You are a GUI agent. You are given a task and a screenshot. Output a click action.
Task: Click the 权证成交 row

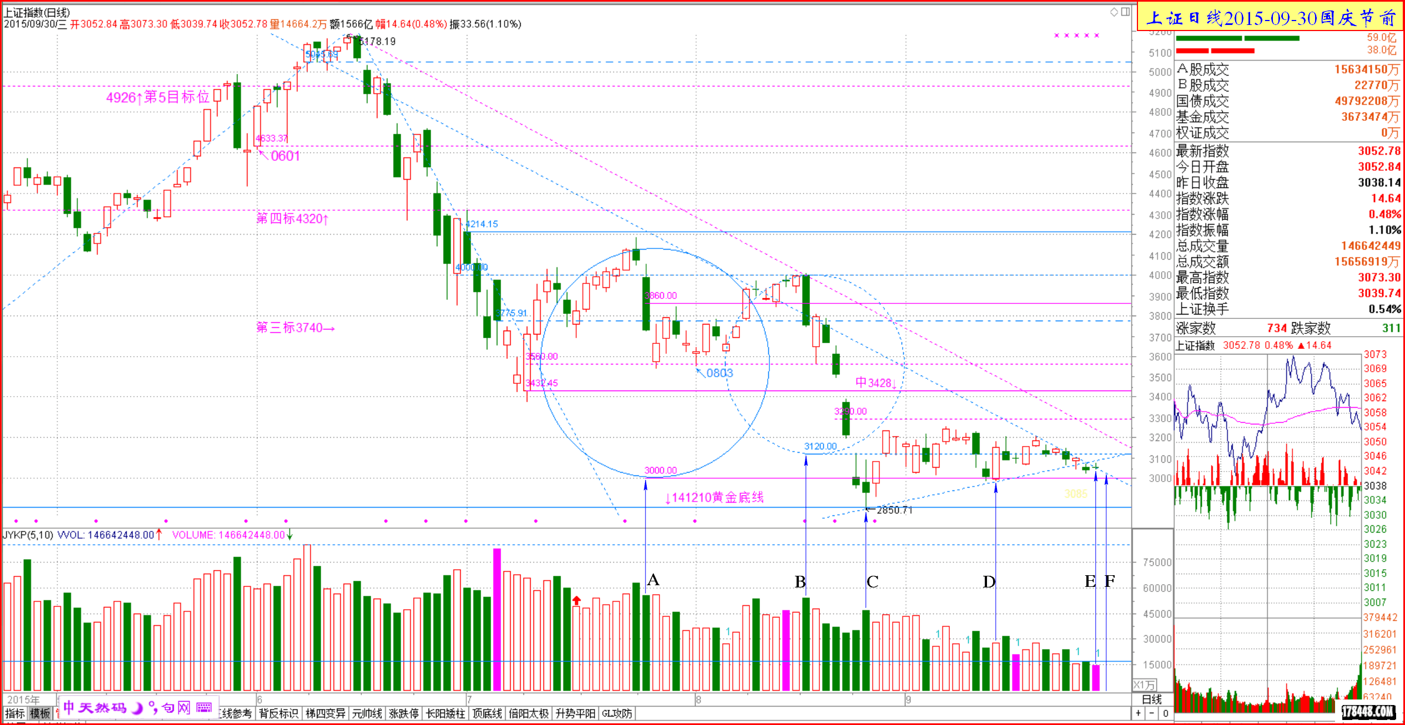1288,133
